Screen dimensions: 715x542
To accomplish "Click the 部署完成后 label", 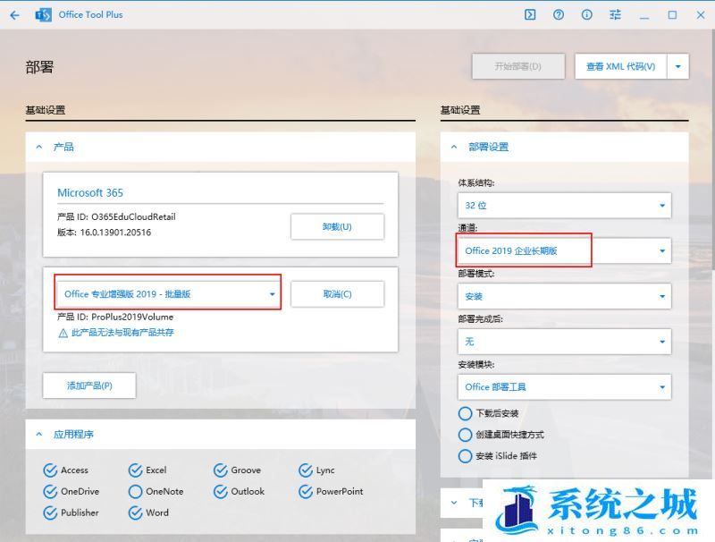I will point(480,319).
